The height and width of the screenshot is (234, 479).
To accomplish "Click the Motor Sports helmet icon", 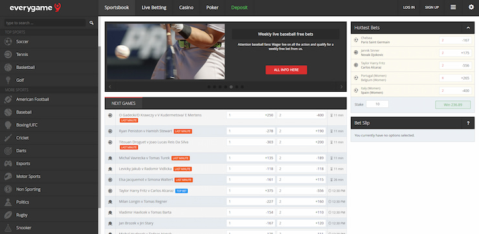I will [8, 176].
